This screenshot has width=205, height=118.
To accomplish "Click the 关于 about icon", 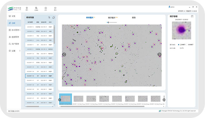I will click(45, 8).
